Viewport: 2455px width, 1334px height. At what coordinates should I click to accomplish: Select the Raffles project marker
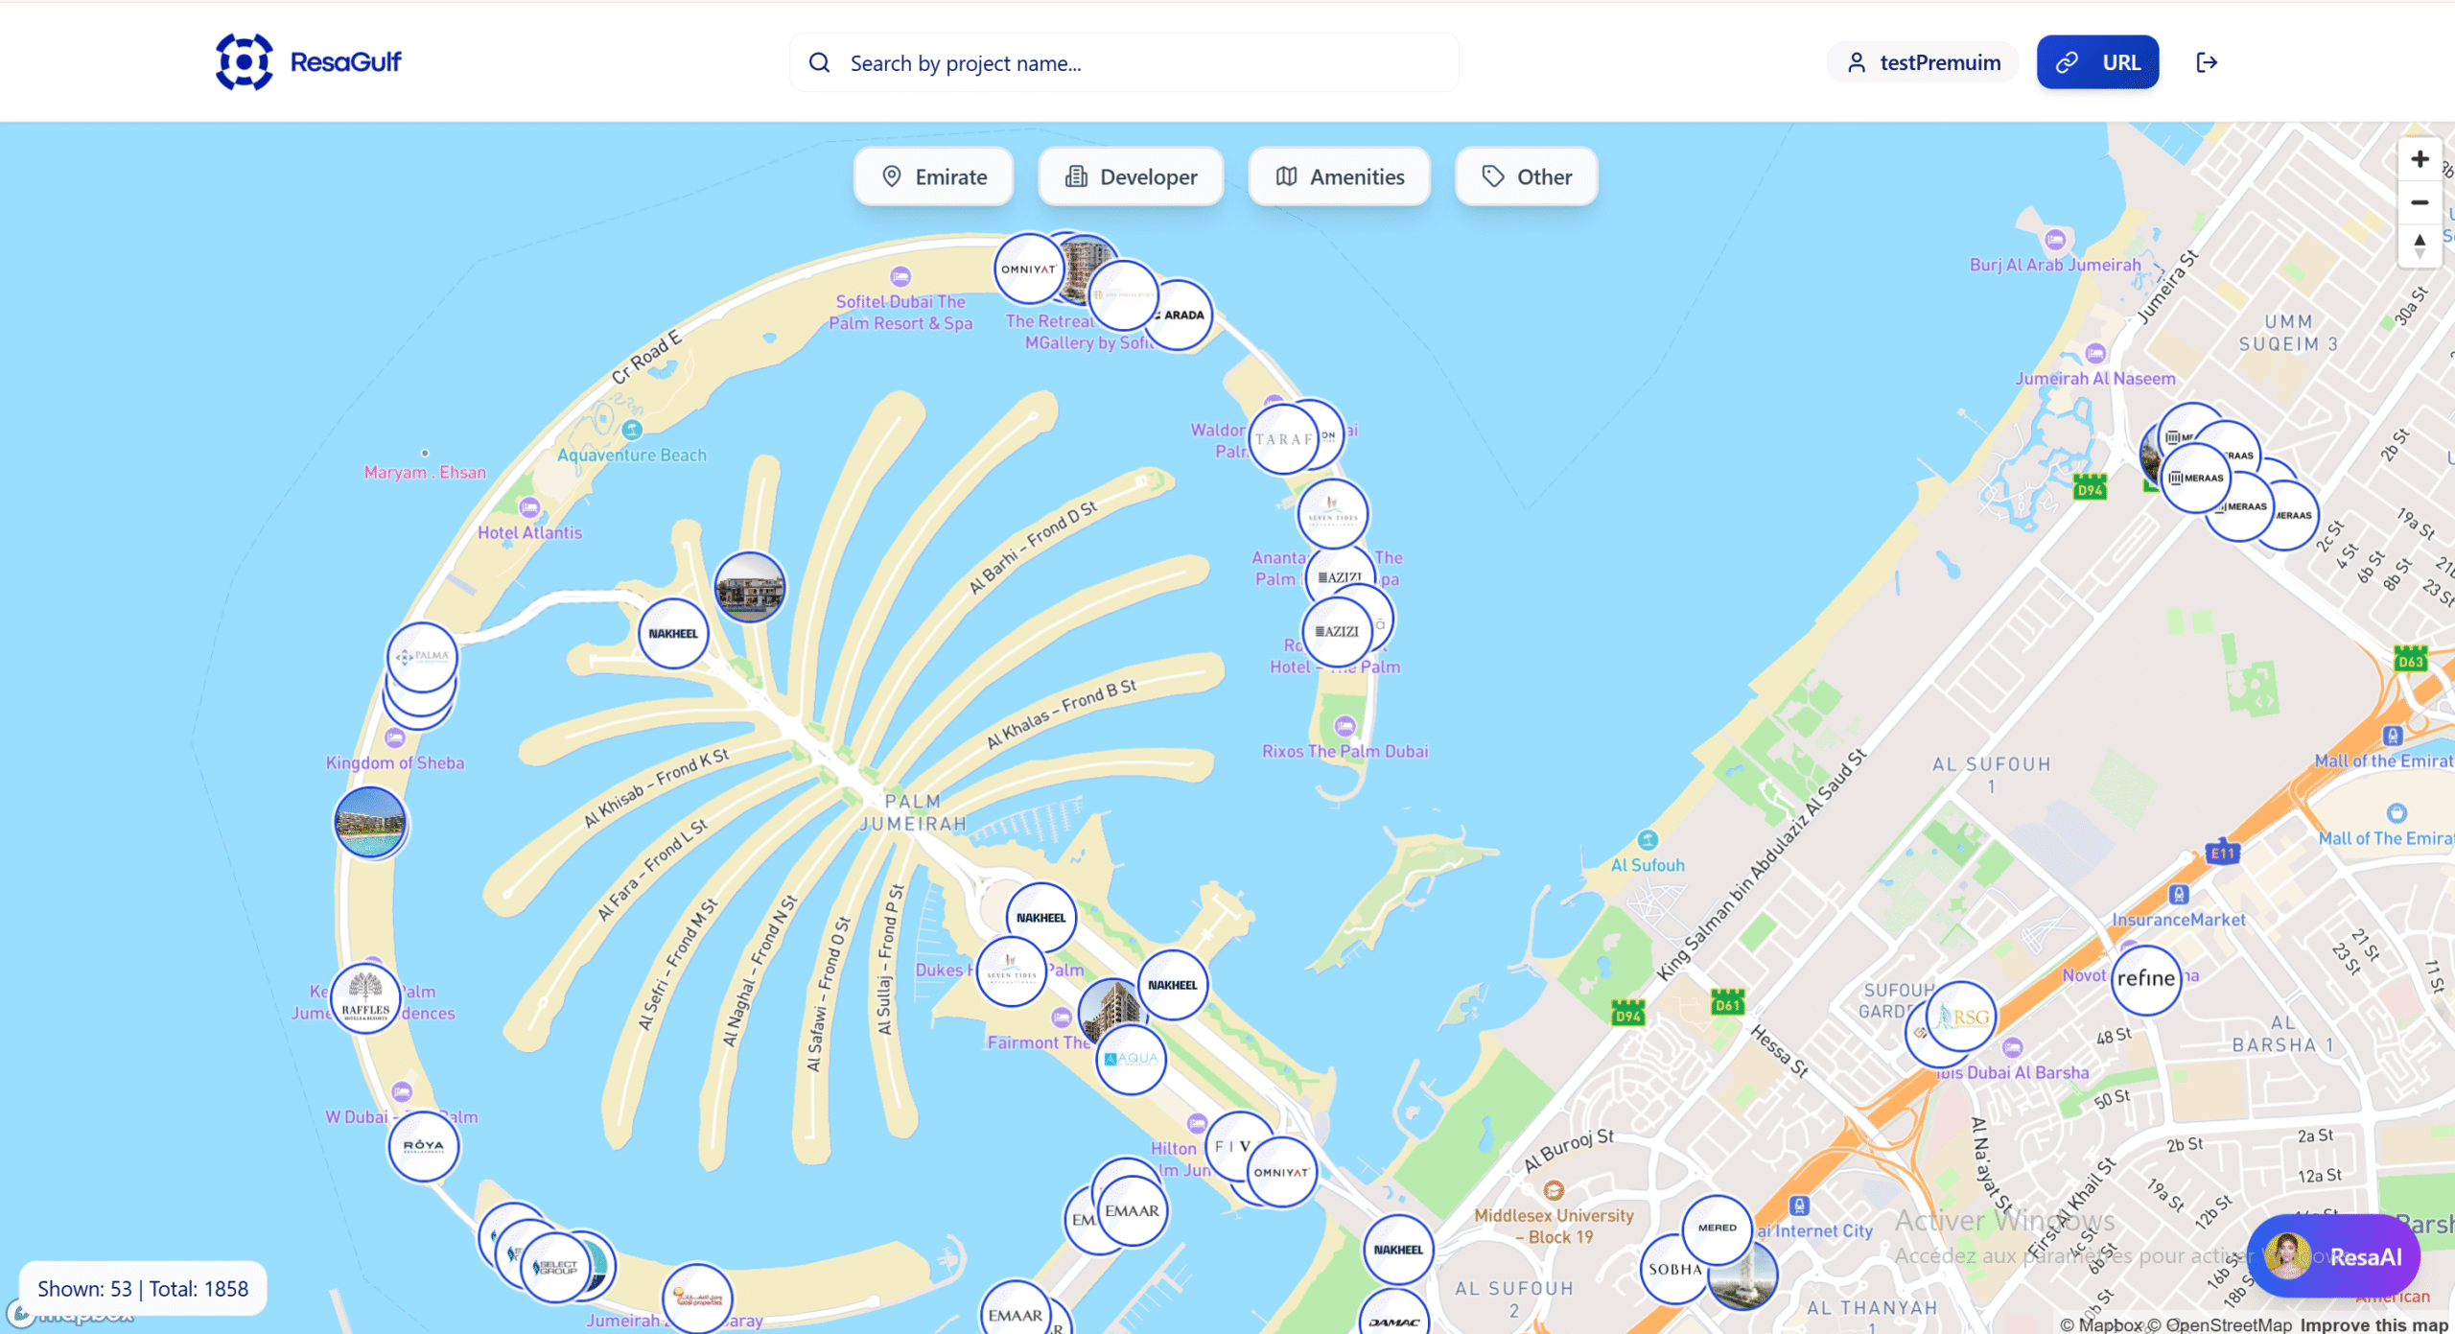(365, 999)
